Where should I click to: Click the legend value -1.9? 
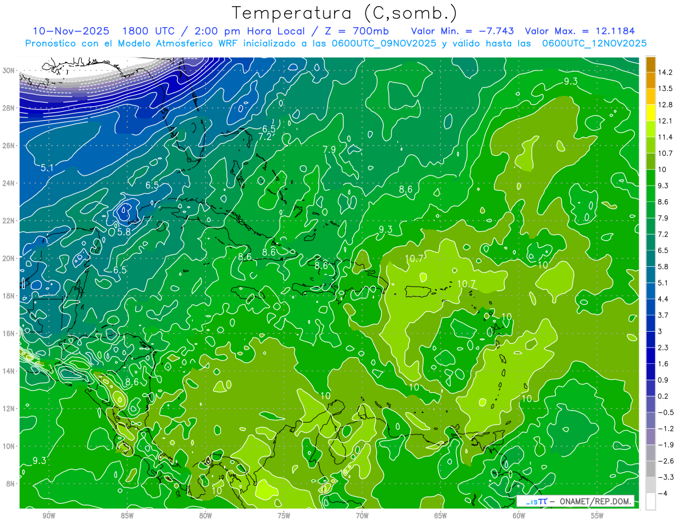(x=666, y=445)
